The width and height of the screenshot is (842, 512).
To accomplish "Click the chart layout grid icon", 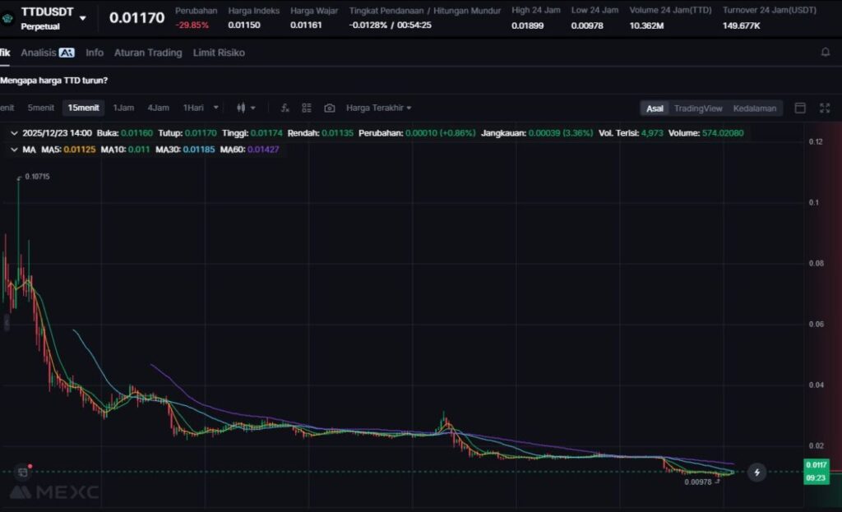I will point(307,108).
